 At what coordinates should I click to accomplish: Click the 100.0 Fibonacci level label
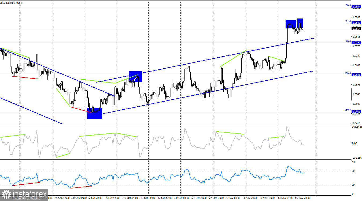coord(348,73)
